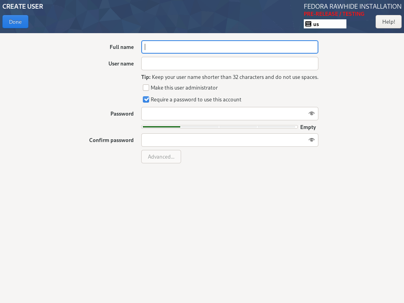Click the 'User name' label
Screen dimensions: 404x303
121,64
